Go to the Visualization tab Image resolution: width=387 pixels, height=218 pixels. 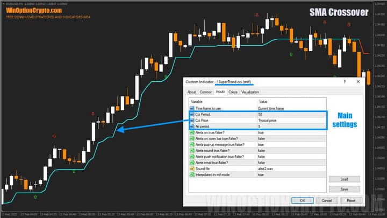click(250, 92)
